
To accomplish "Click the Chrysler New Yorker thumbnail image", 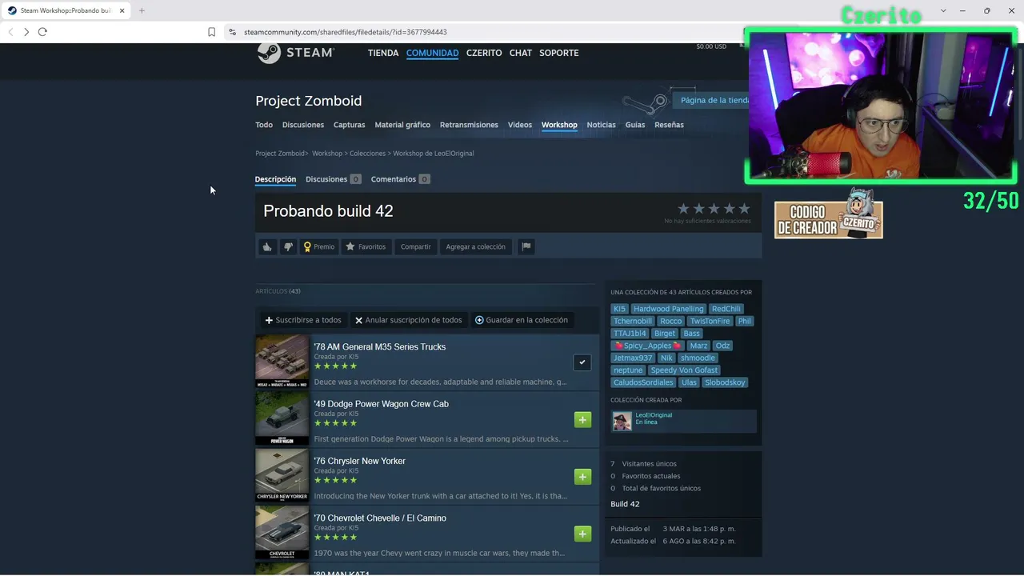I will (x=282, y=475).
